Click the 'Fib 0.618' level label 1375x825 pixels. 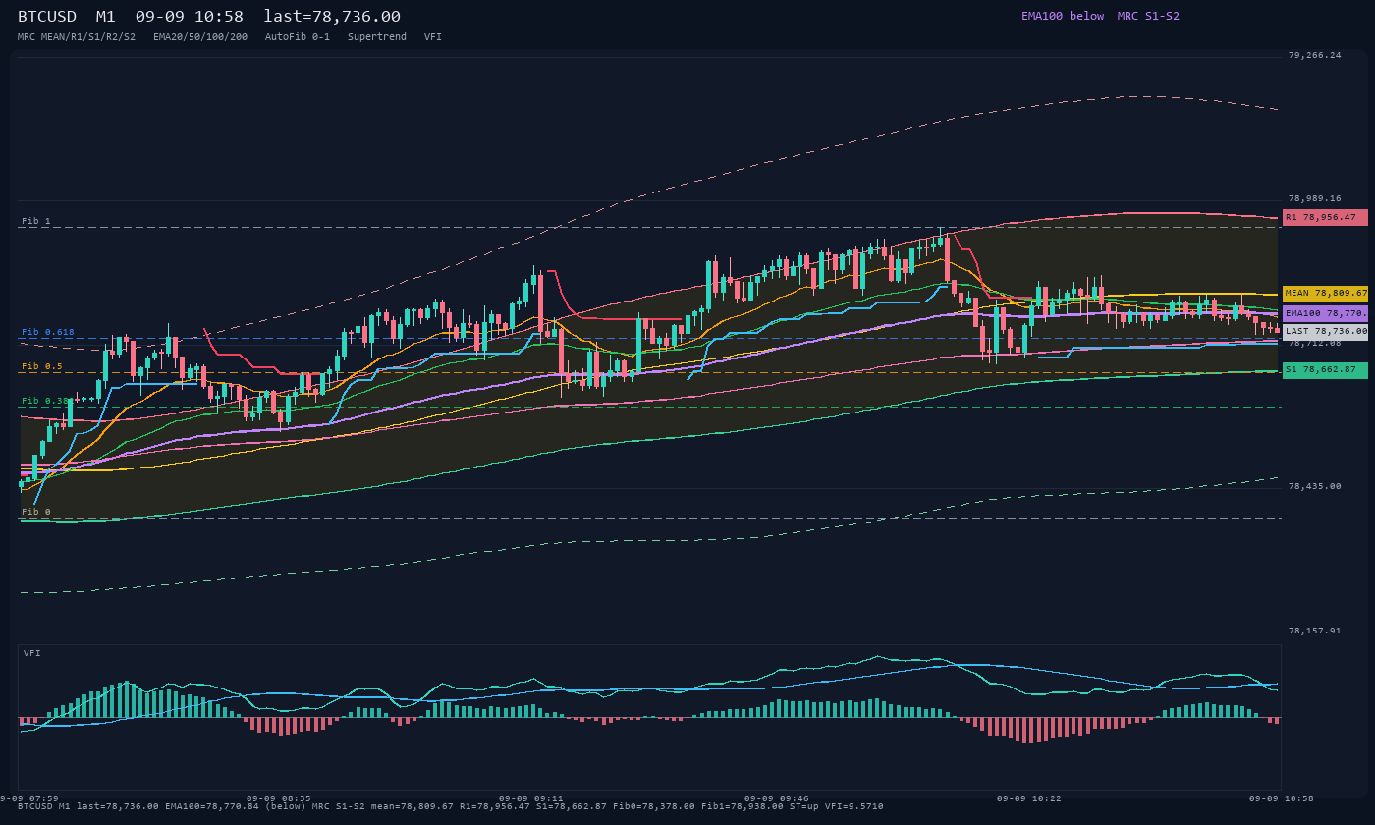click(x=48, y=332)
